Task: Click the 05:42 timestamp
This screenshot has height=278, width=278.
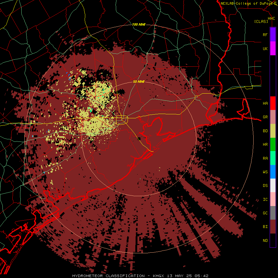Action: [201, 276]
